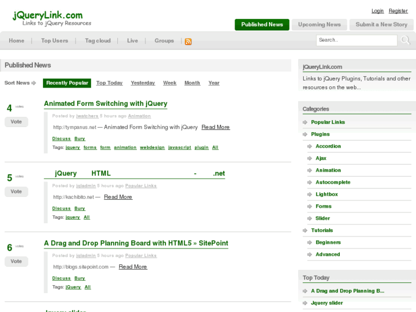Sort news by Week
This screenshot has height=312, width=416.
point(169,83)
